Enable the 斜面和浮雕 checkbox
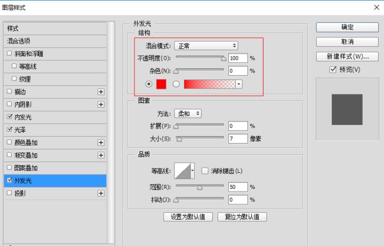The height and width of the screenshot is (246, 384). (x=9, y=53)
